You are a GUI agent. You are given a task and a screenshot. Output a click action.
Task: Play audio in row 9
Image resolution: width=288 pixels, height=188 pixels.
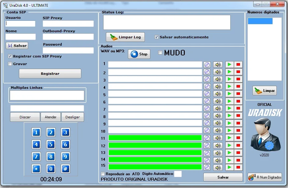click(x=229, y=123)
